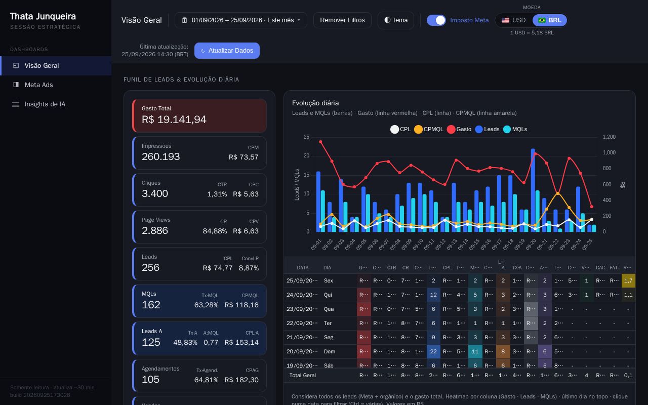Select the 23/09/20… Qua date row
The width and height of the screenshot is (648, 405).
click(x=459, y=309)
